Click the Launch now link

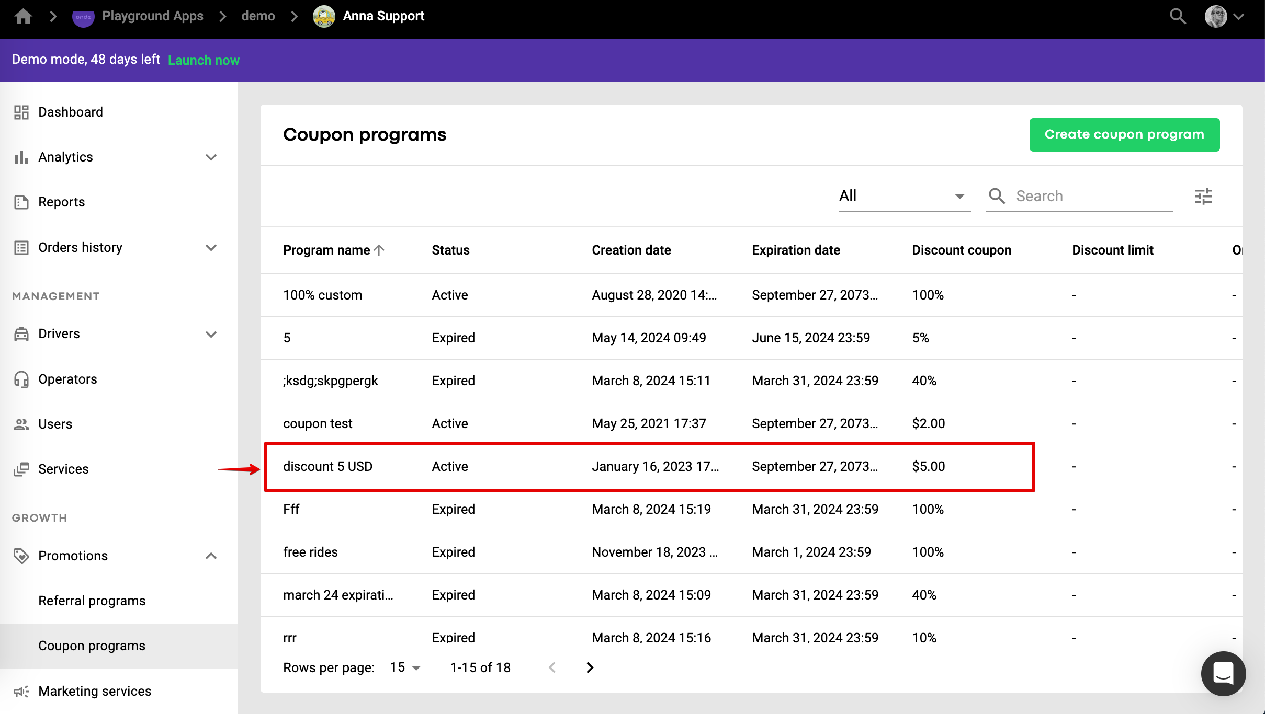pos(204,61)
